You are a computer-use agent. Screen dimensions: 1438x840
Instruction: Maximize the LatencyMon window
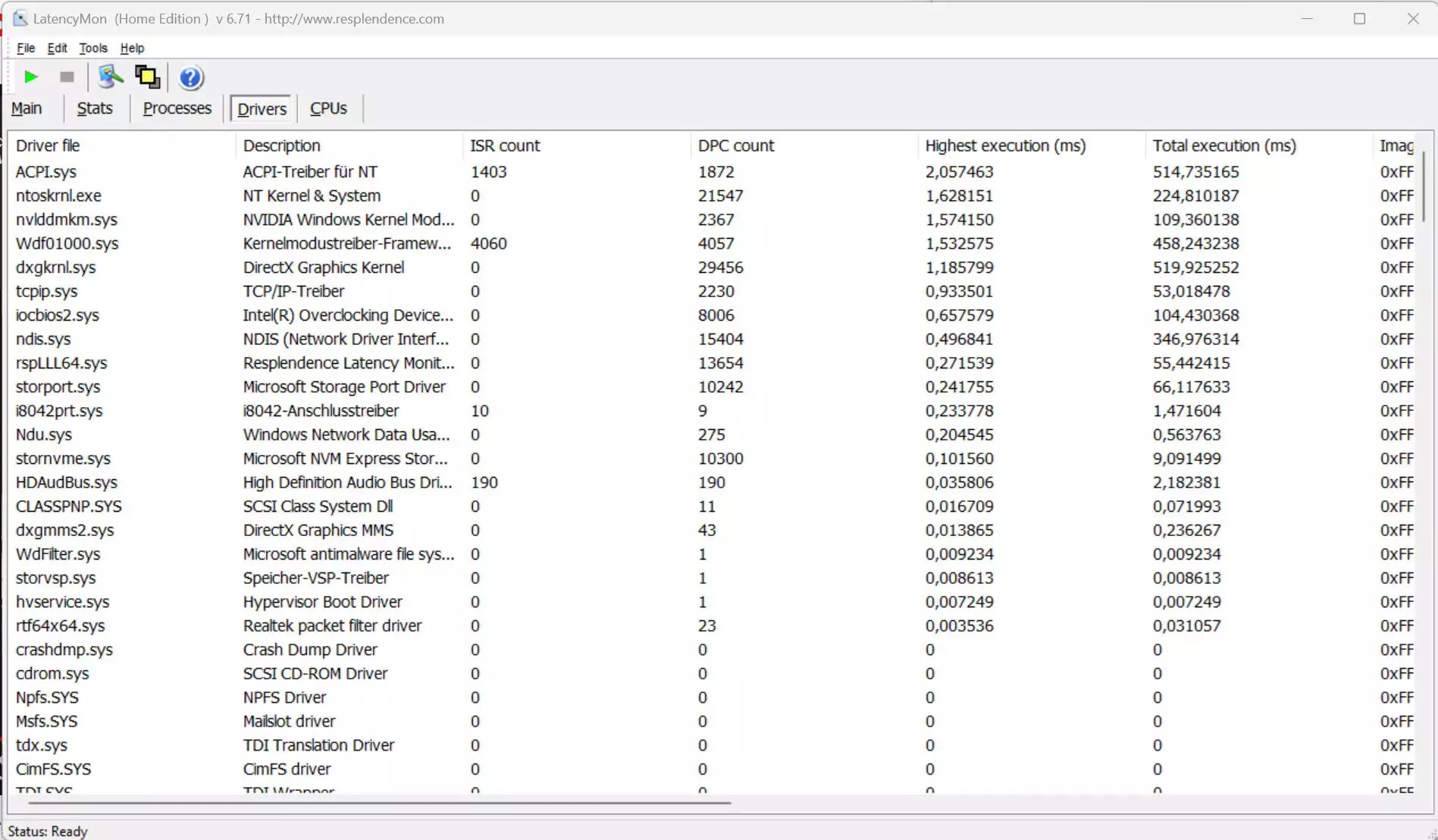pyautogui.click(x=1359, y=19)
